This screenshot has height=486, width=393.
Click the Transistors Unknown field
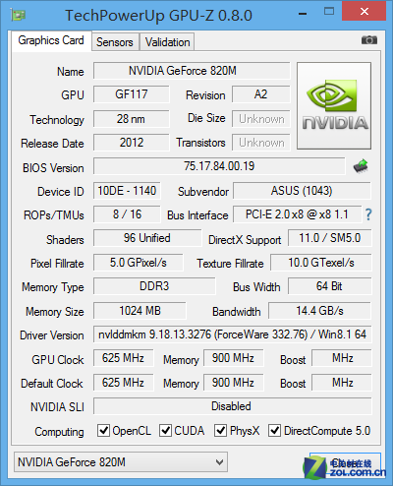pyautogui.click(x=261, y=143)
